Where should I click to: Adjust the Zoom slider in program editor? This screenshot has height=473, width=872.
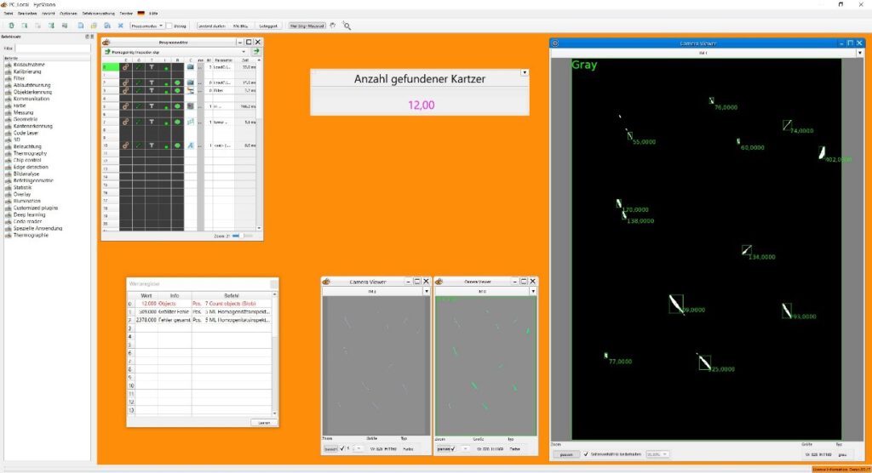[x=241, y=236]
